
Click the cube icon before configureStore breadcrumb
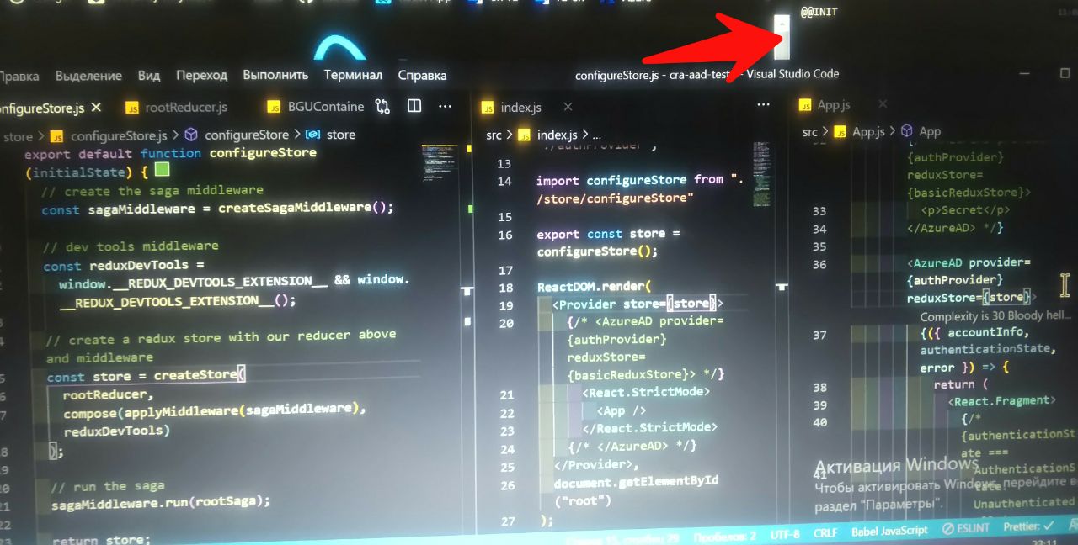(191, 135)
